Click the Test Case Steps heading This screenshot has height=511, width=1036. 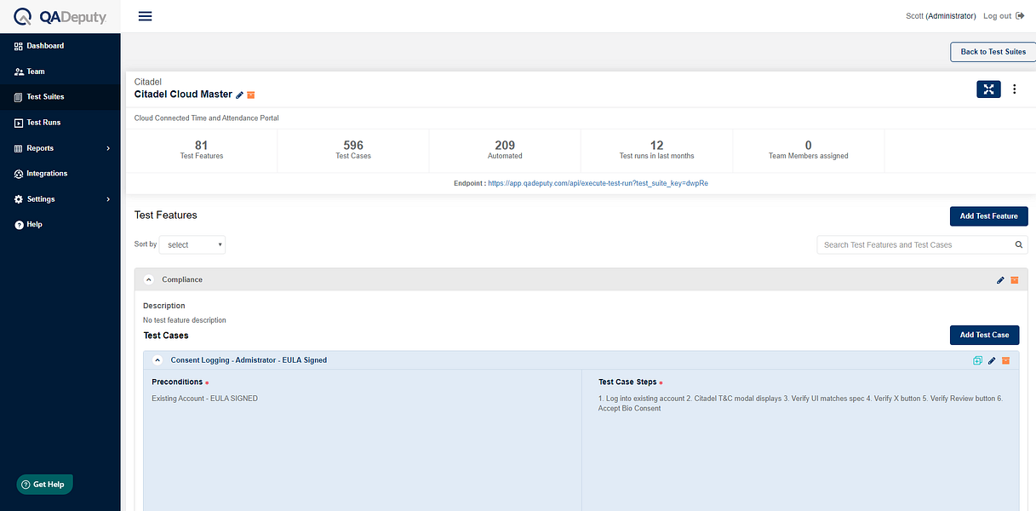pos(627,382)
